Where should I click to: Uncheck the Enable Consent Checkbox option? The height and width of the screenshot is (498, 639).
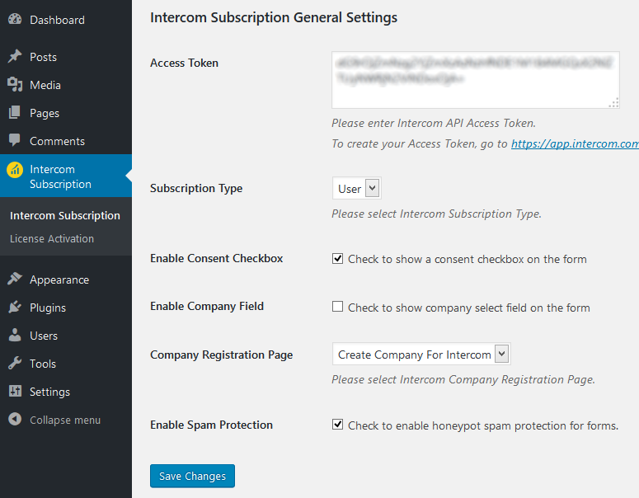click(x=337, y=259)
